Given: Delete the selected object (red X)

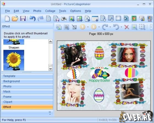Looking at the screenshot, I should [x=127, y=27].
